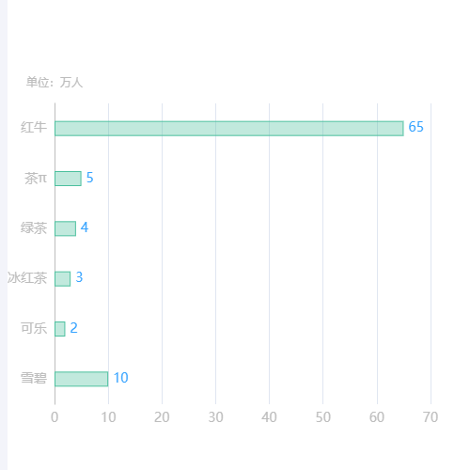This screenshot has height=470, width=470.
Task: Click the 雪碧 axis label
Action: [x=34, y=378]
